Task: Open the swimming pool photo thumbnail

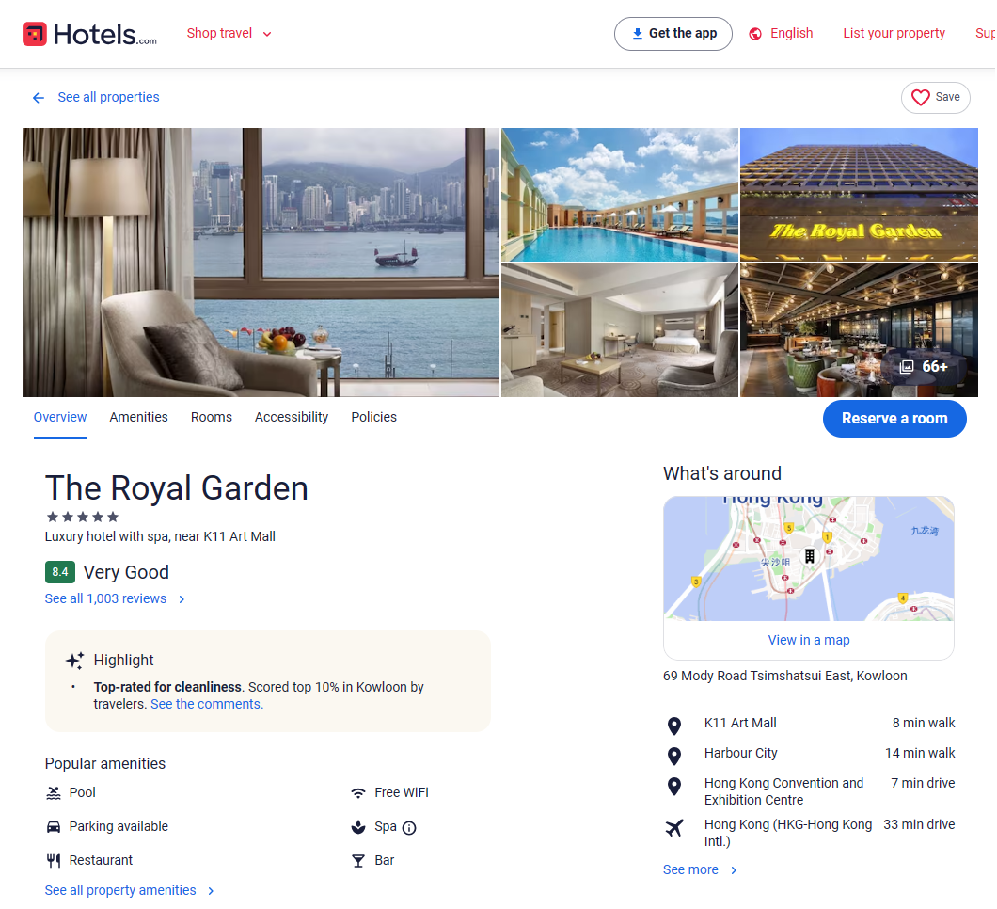Action: tap(619, 195)
